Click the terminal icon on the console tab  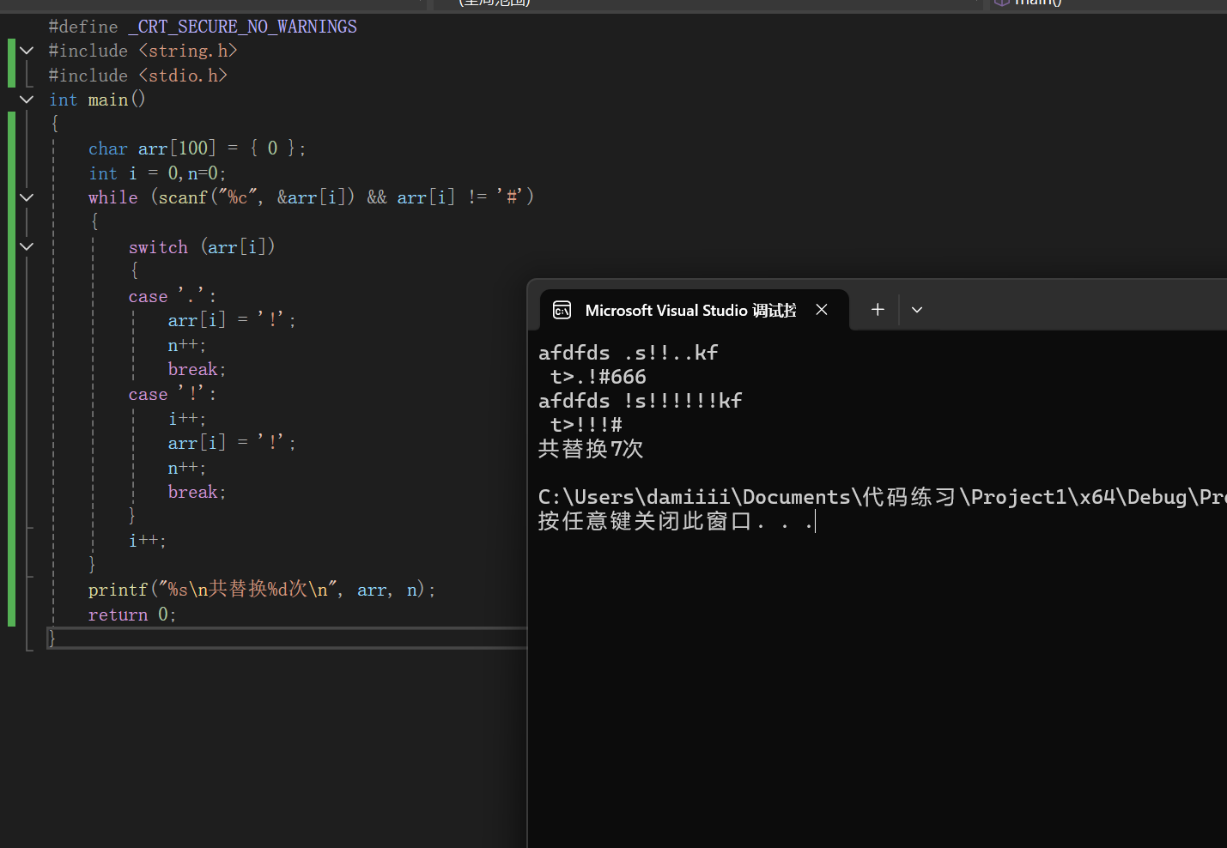click(562, 310)
